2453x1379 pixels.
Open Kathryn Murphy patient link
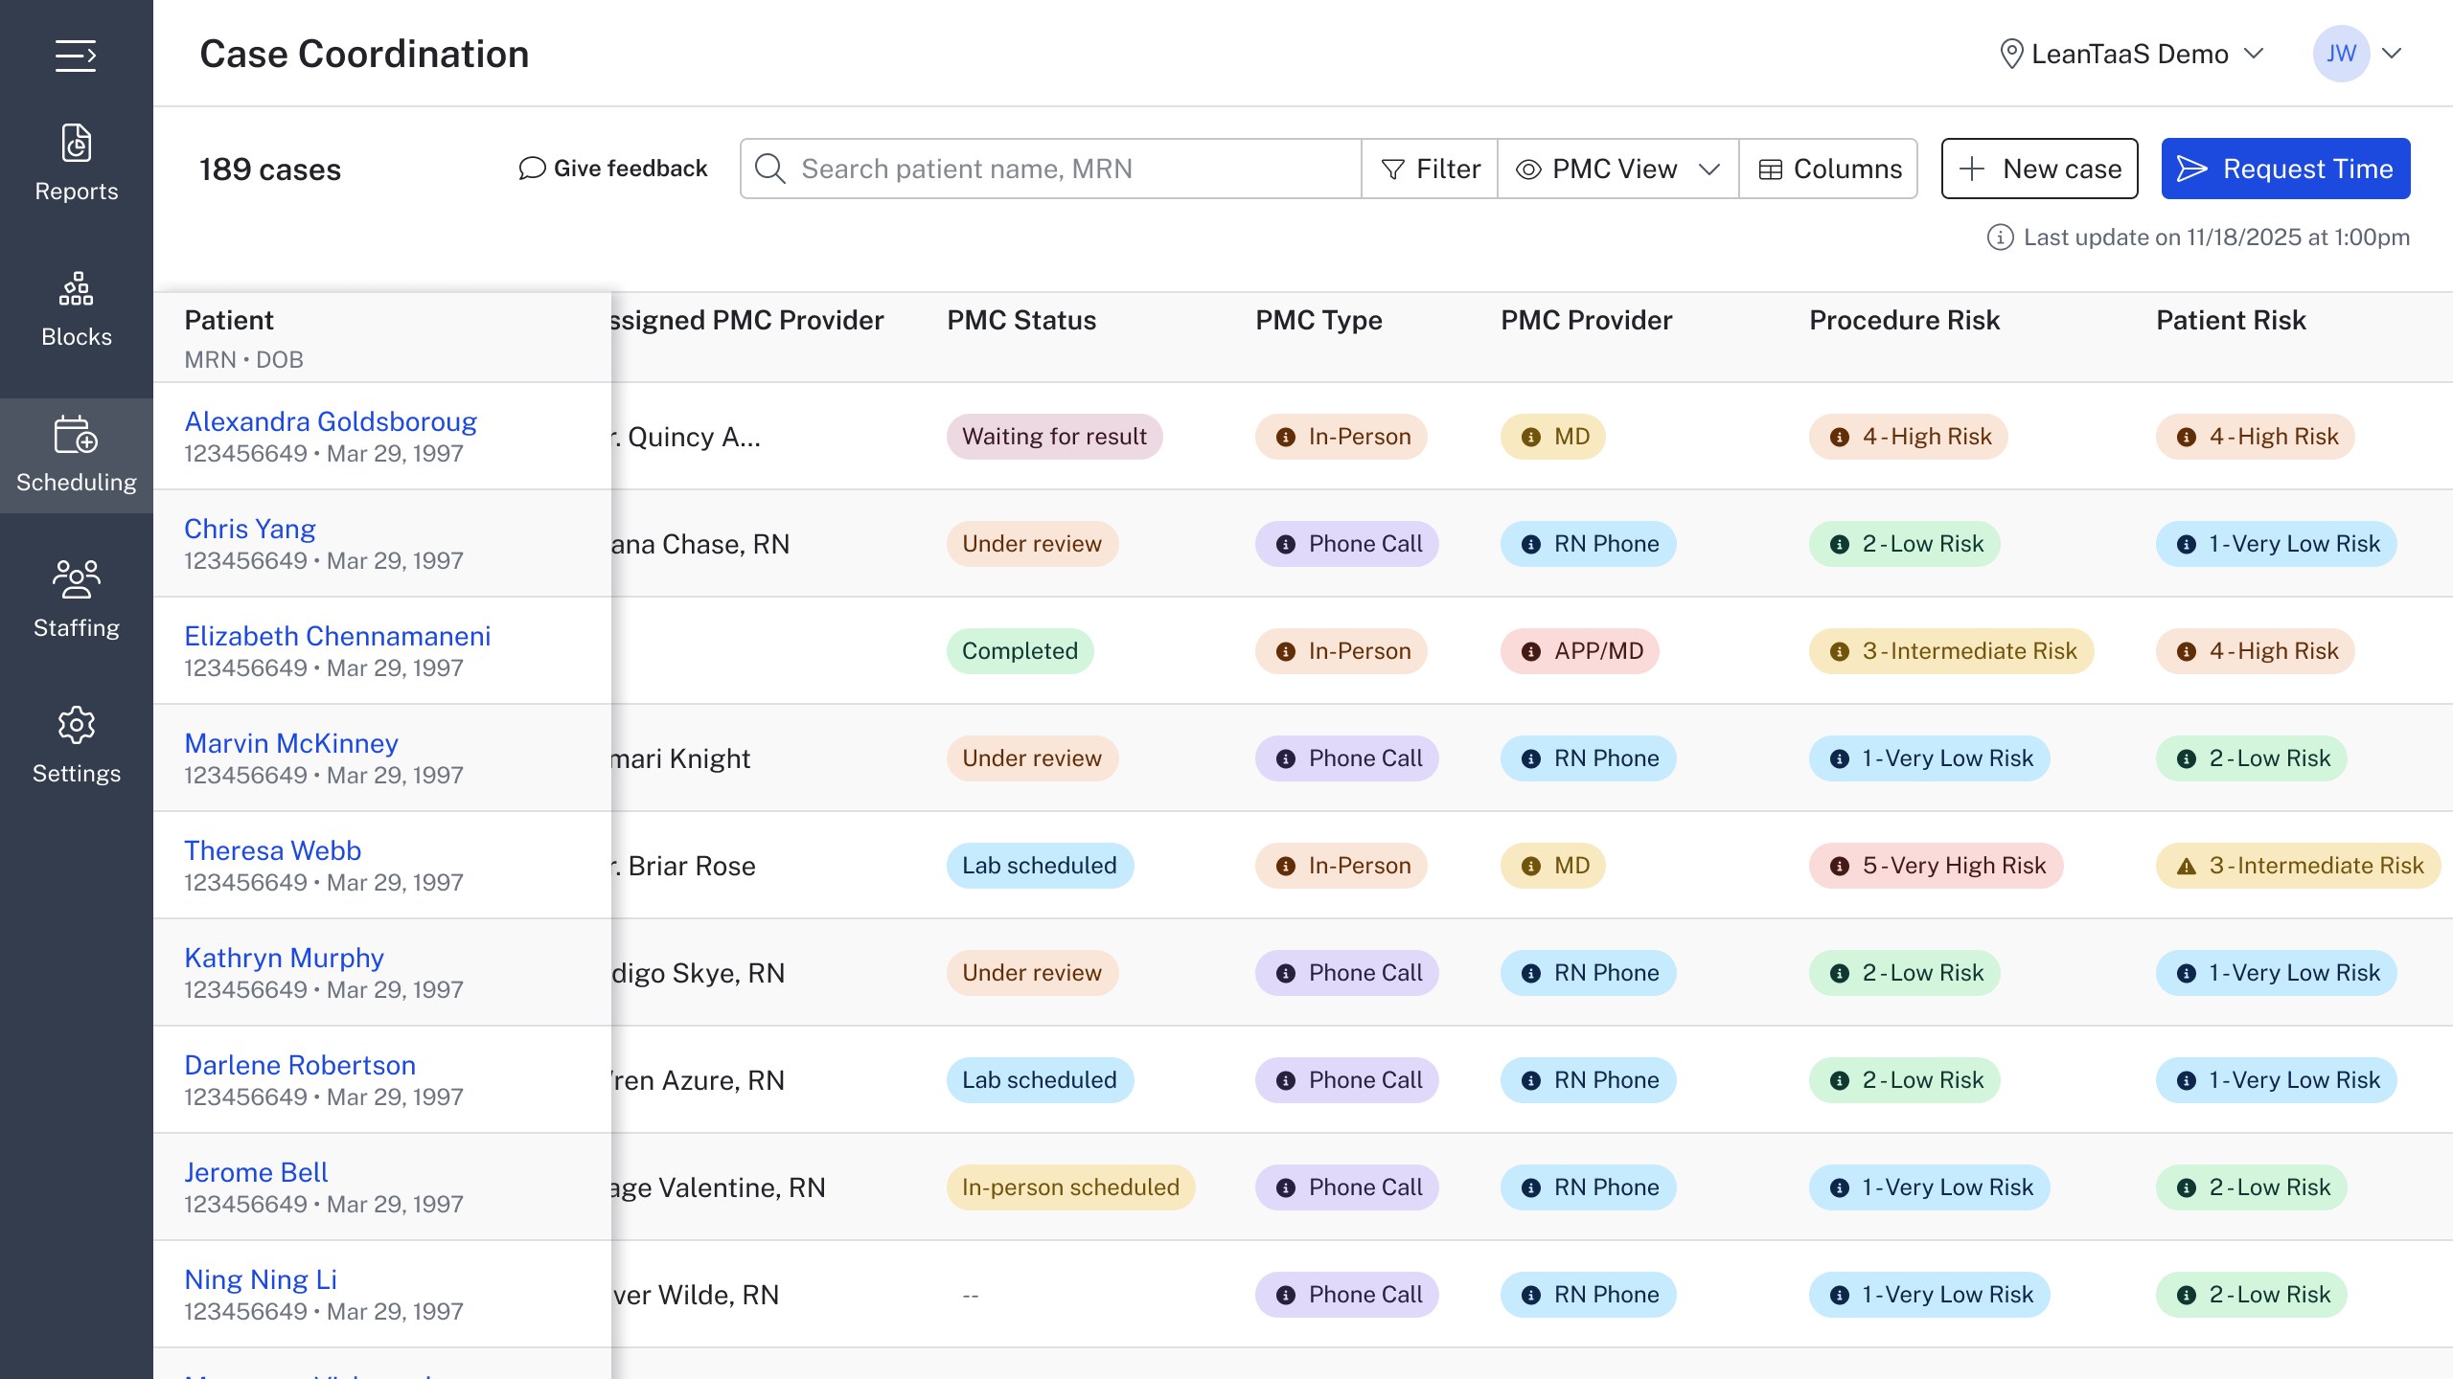(x=284, y=958)
